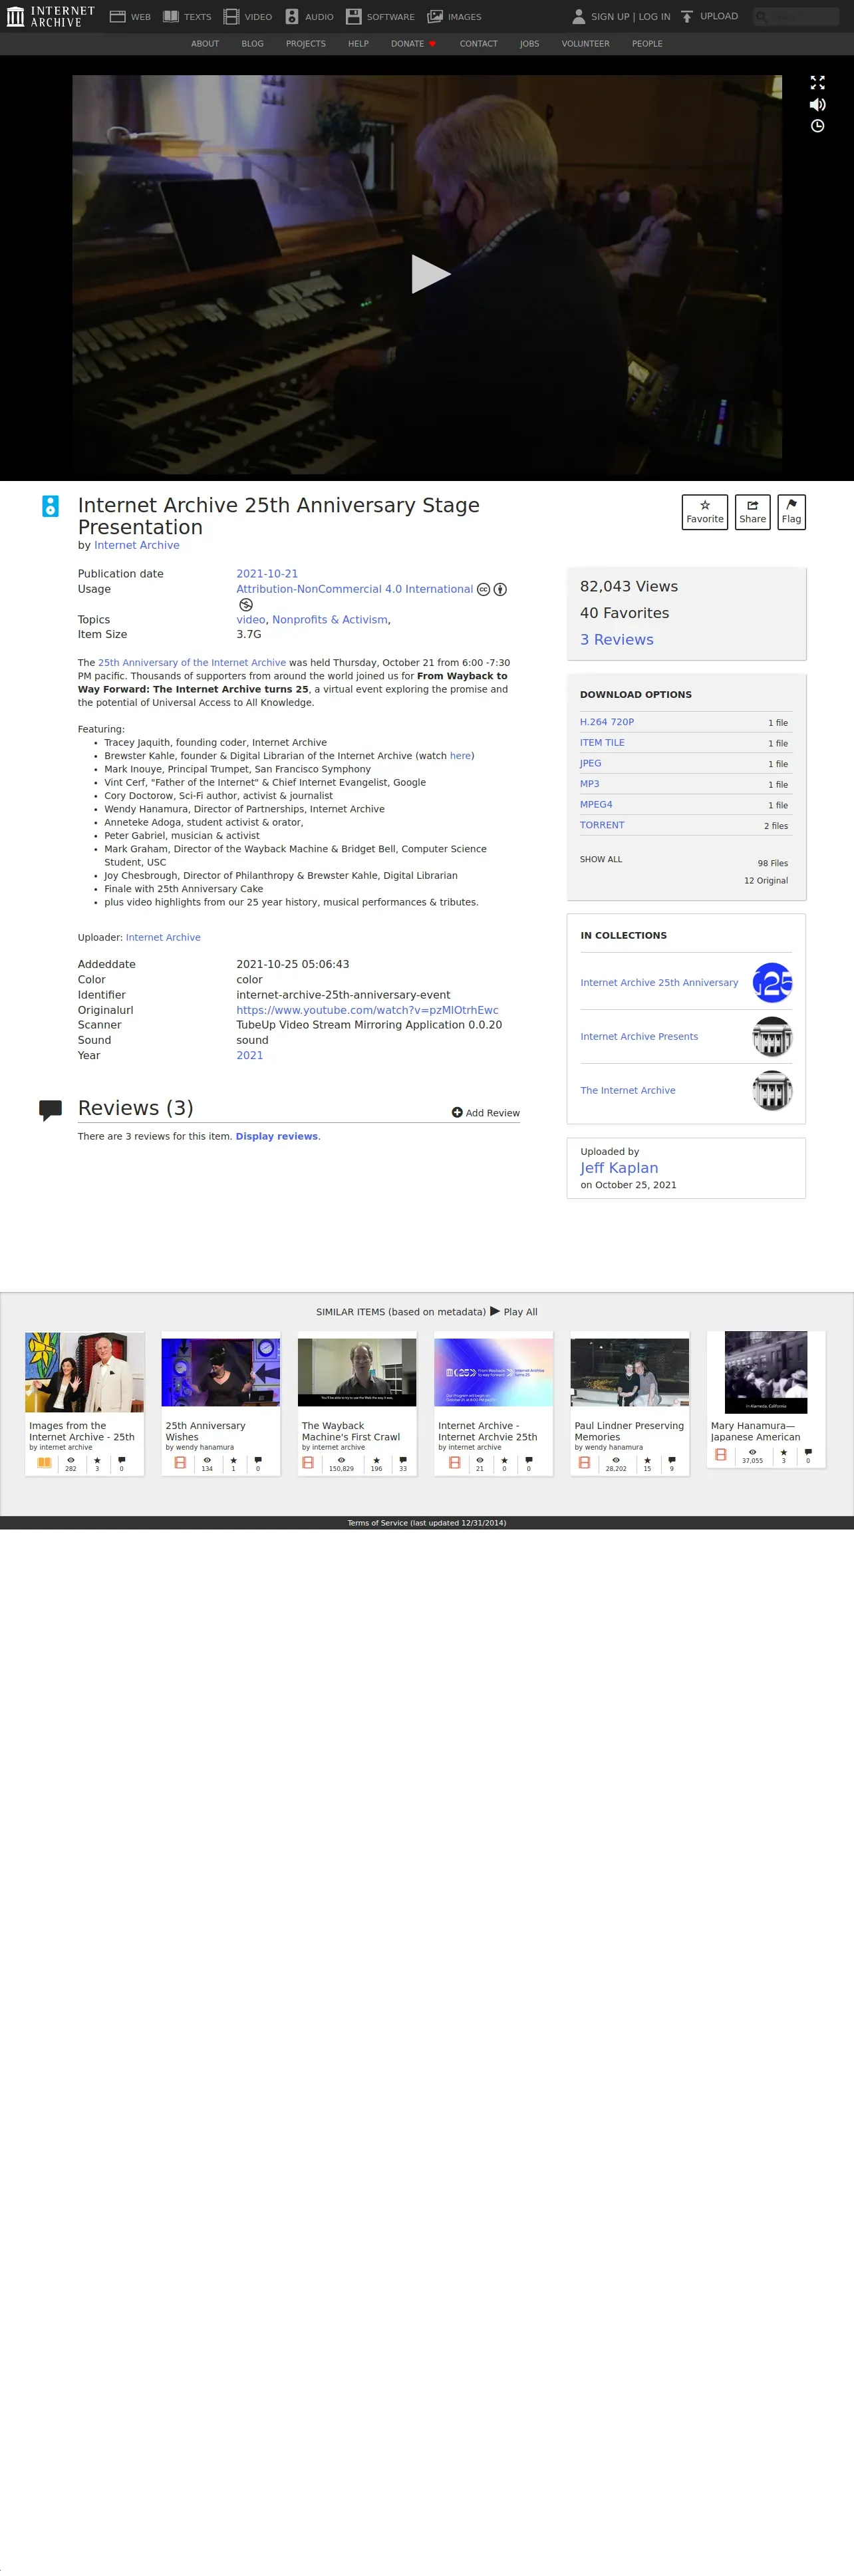854x2576 pixels.
Task: Click the Creative Commons CC icon
Action: (483, 590)
